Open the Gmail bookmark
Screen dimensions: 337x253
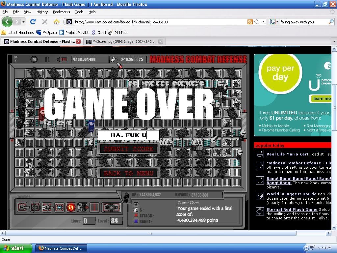pyautogui.click(x=99, y=33)
